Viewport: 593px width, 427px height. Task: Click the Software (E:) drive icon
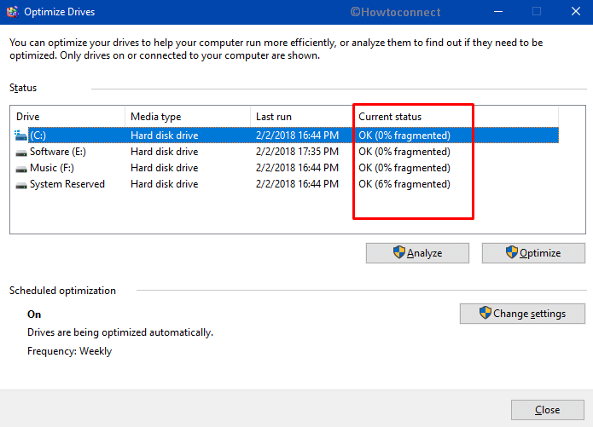click(20, 153)
